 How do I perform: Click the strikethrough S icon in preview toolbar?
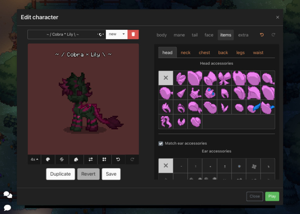[x=62, y=159]
